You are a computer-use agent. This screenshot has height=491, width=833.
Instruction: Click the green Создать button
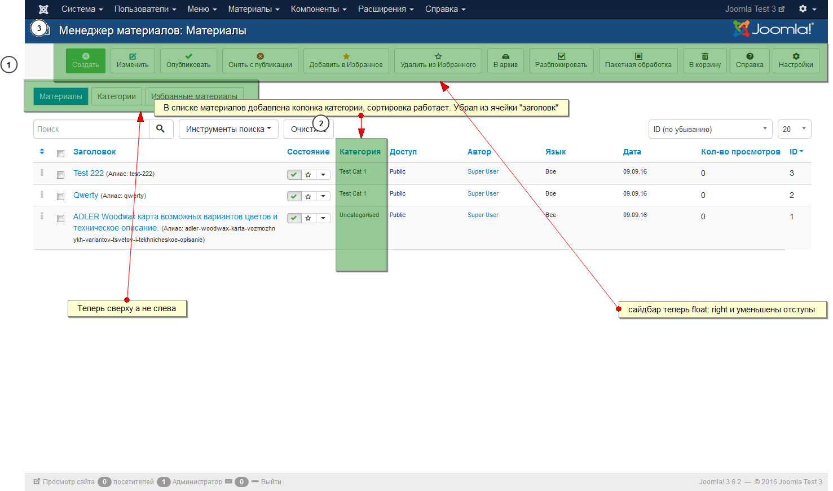click(86, 61)
